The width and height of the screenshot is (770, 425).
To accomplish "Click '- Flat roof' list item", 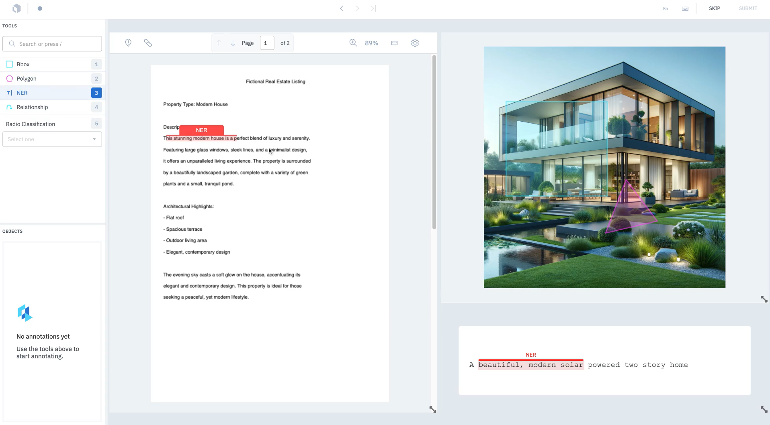I will (x=174, y=218).
